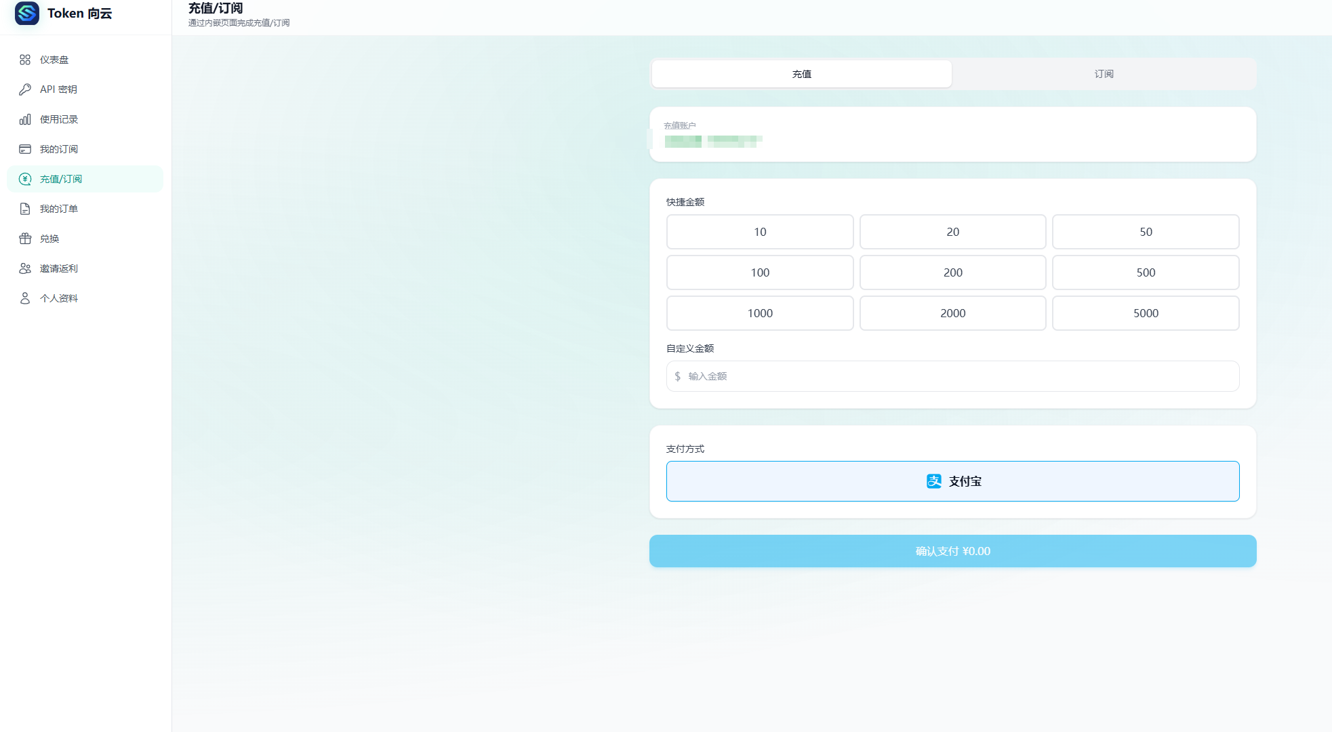The height and width of the screenshot is (732, 1332).
Task: Click the 快捷金额 label
Action: (x=685, y=202)
